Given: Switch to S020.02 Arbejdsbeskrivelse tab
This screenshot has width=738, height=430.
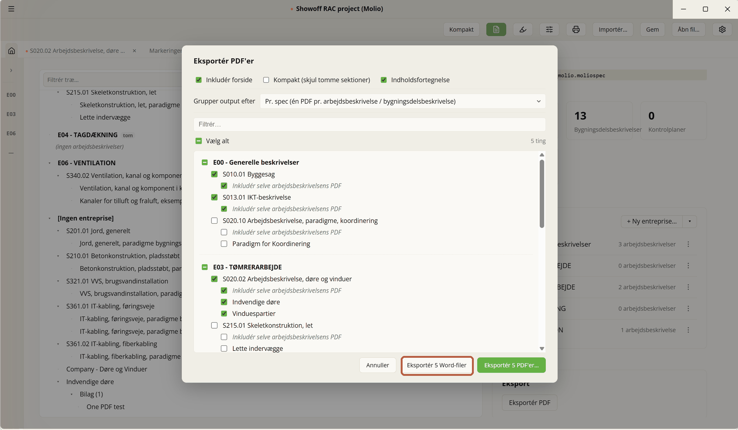Looking at the screenshot, I should (x=77, y=51).
